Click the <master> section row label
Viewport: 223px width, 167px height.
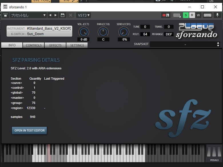point(17,98)
